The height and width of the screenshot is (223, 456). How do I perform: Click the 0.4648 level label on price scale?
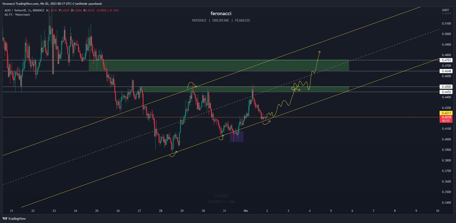point(445,71)
